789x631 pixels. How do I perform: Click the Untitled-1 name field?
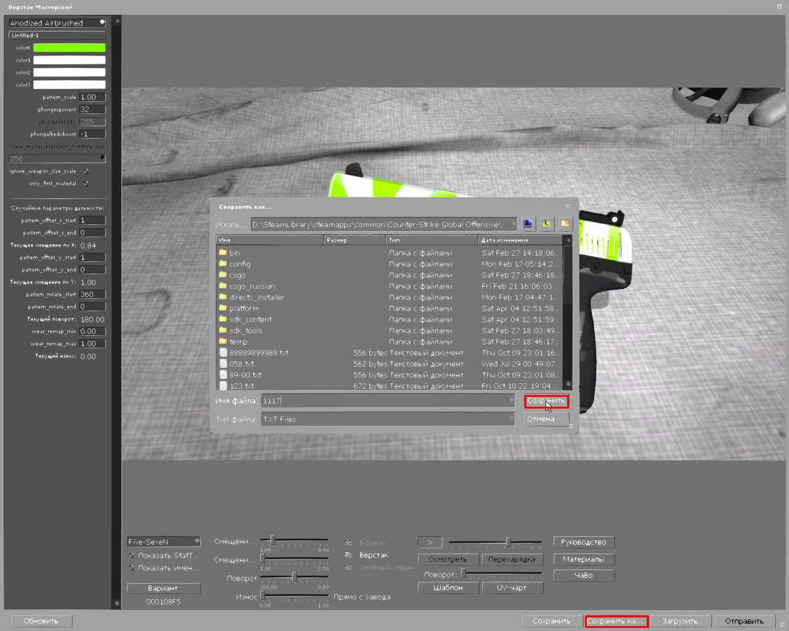tap(57, 35)
